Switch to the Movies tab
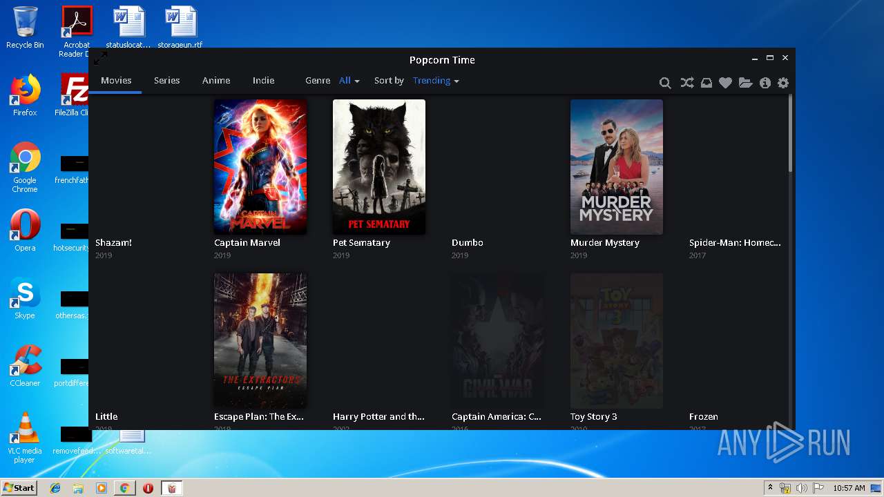This screenshot has height=497, width=884. (x=116, y=81)
